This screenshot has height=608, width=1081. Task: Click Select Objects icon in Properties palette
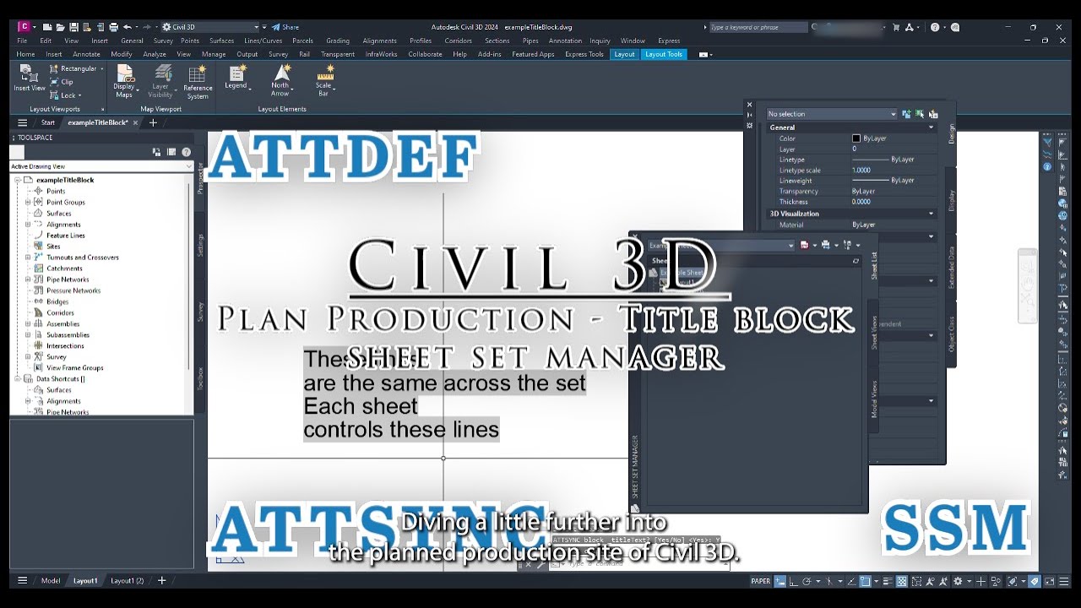(920, 114)
